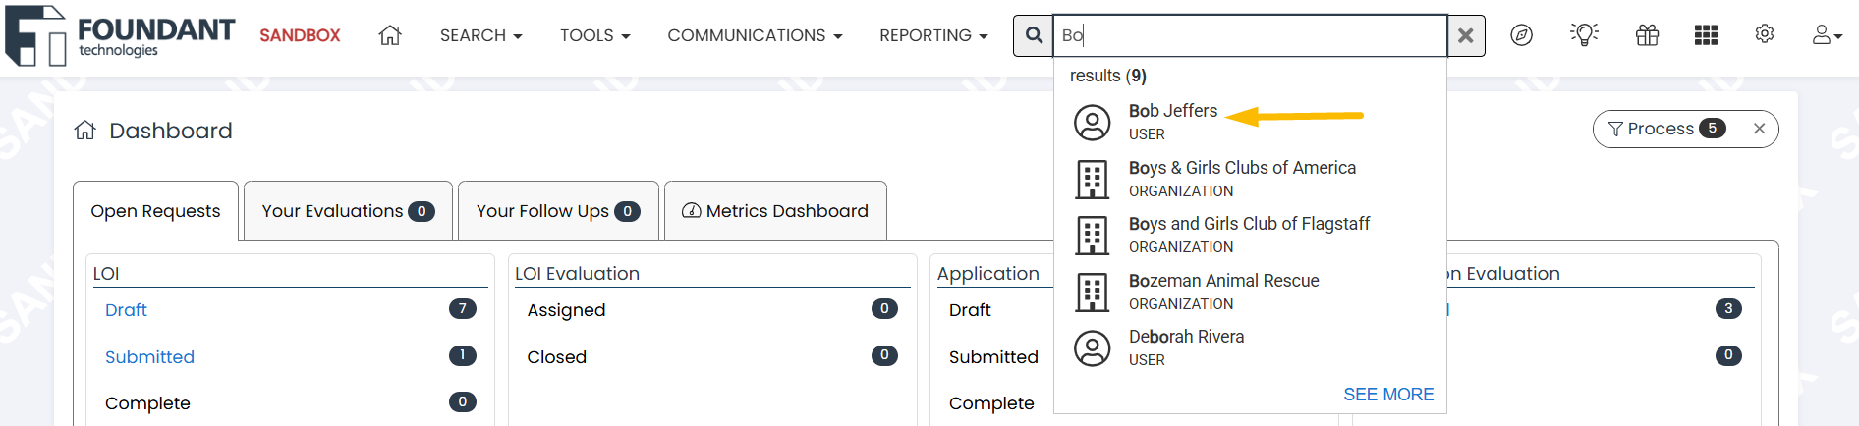Open the apps grid icon
The image size is (1859, 426).
coord(1706,35)
